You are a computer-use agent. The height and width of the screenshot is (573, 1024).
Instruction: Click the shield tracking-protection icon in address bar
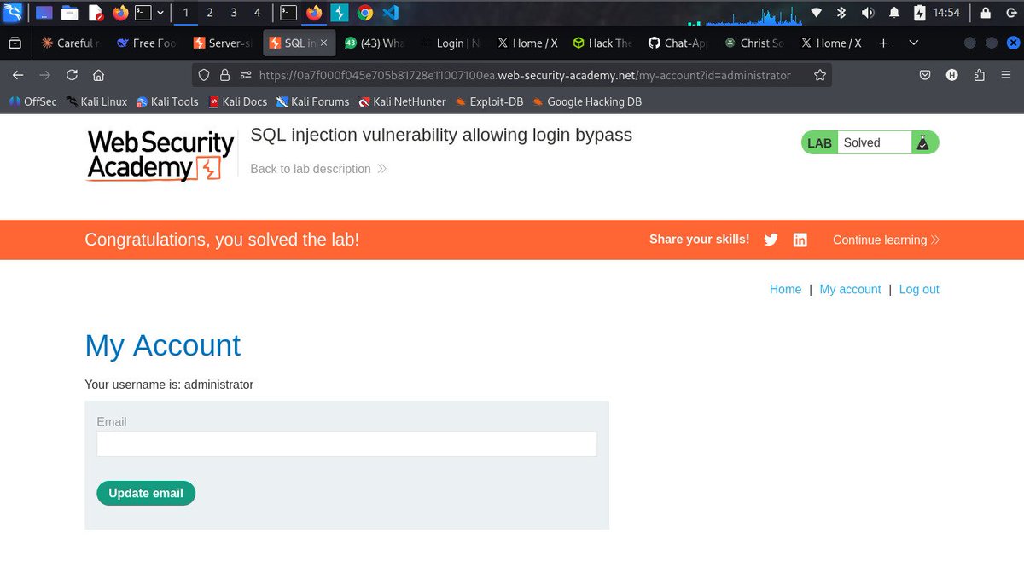pos(202,74)
